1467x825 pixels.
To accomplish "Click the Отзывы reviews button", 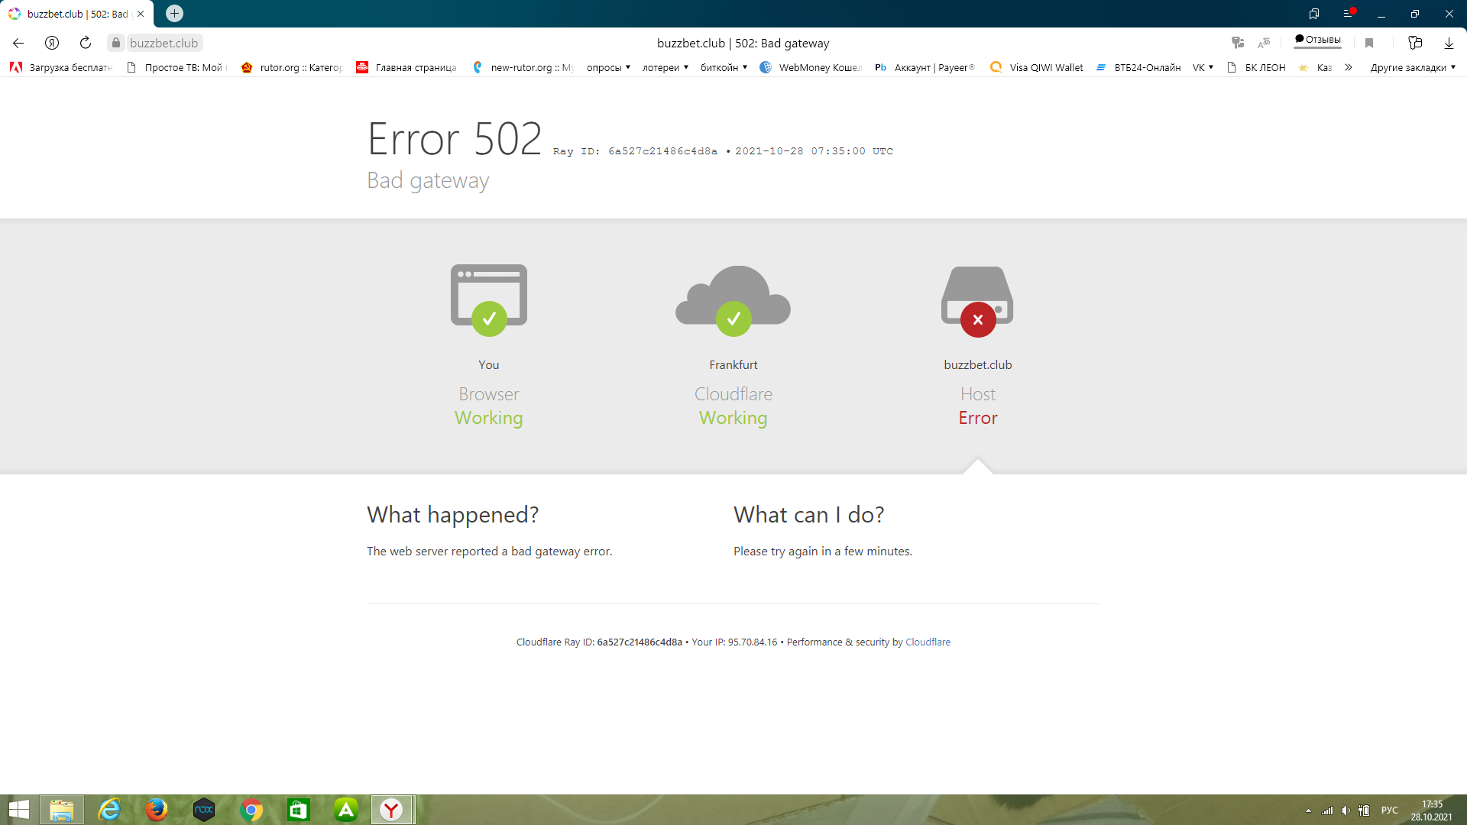I will (1318, 40).
